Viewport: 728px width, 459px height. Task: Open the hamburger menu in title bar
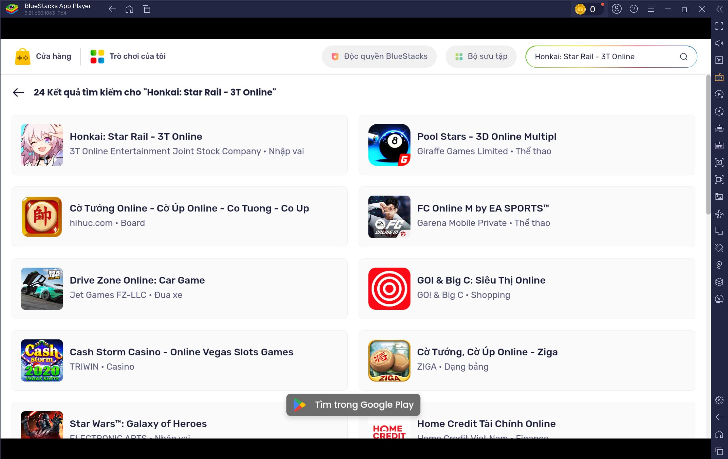tap(651, 9)
